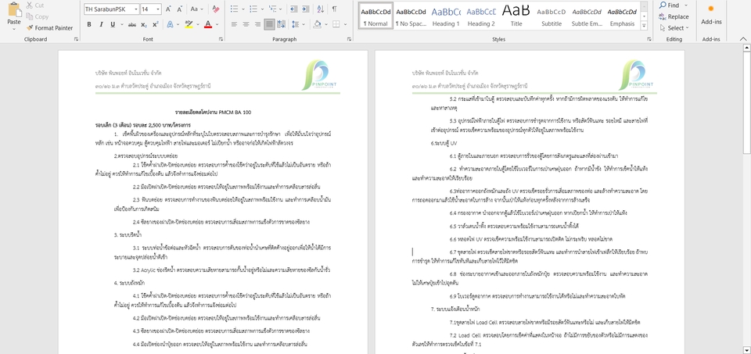This screenshot has height=354, width=751.
Task: Toggle Italic formatting
Action: click(x=101, y=24)
